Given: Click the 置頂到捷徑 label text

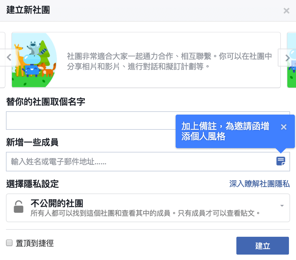Looking at the screenshot, I should coord(35,243).
